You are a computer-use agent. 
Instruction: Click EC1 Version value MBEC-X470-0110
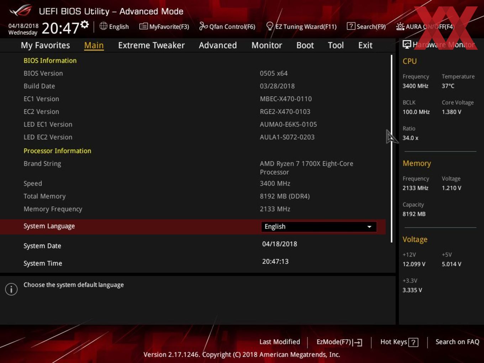pos(286,99)
